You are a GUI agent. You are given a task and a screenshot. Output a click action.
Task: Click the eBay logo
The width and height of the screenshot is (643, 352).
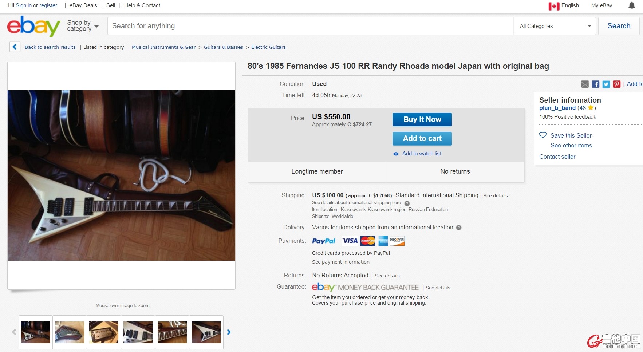[33, 26]
